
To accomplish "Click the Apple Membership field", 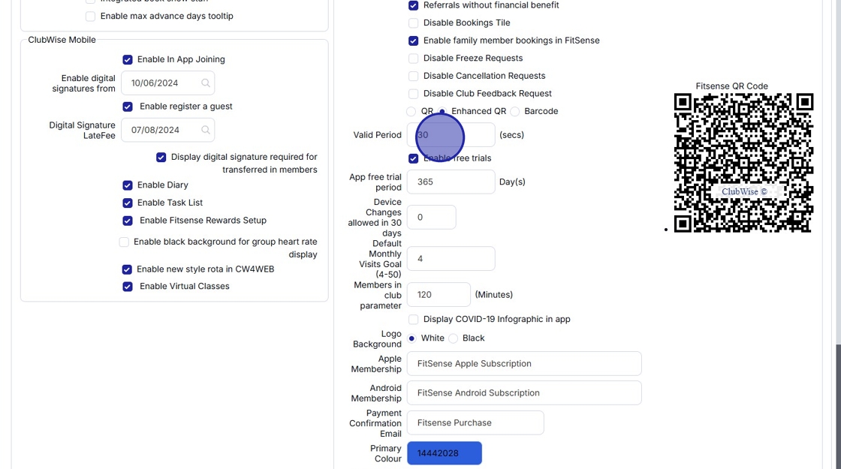I will tap(524, 363).
